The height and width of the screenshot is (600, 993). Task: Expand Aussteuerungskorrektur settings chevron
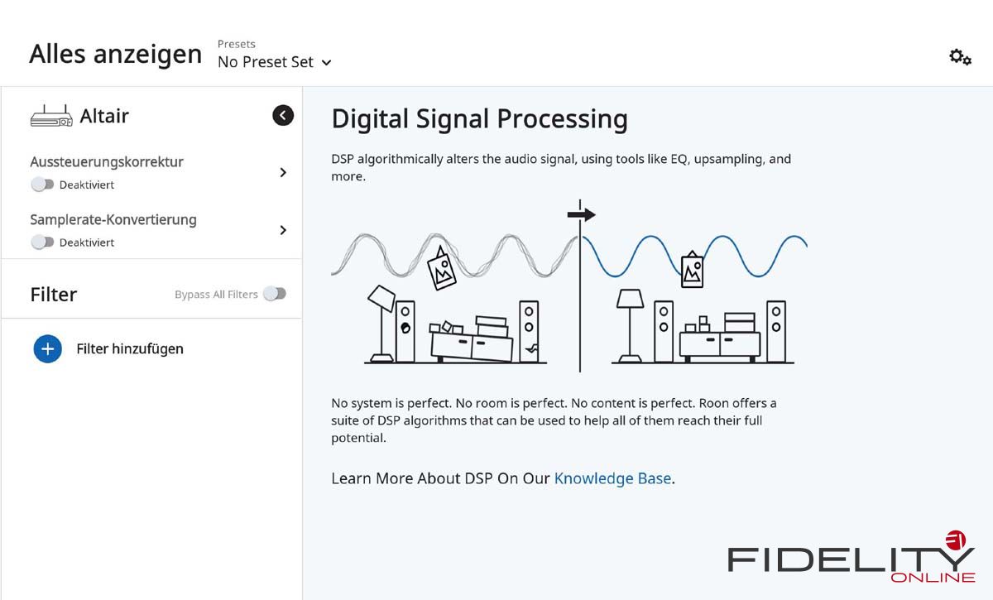tap(283, 172)
